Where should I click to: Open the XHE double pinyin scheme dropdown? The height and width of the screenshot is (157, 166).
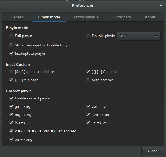[x=139, y=36]
